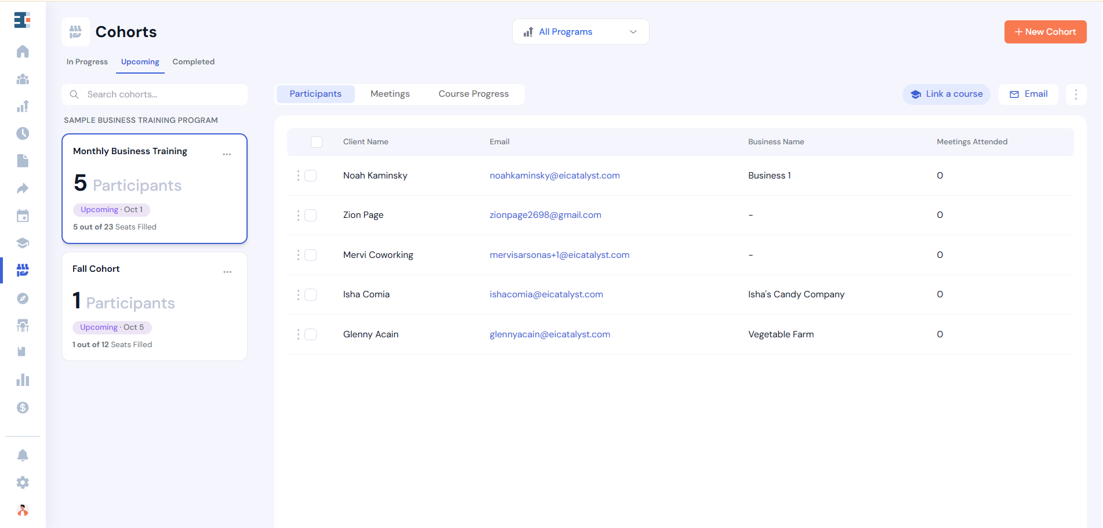Click the Search cohorts input field
Viewport: 1103px width, 528px height.
(x=154, y=94)
